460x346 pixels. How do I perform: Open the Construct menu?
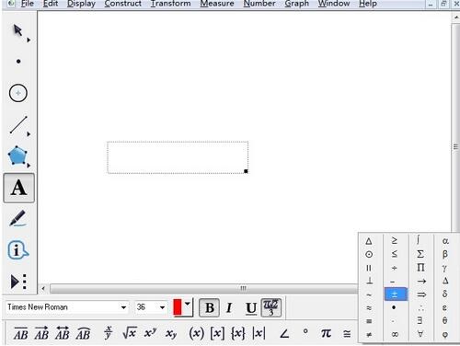122,4
